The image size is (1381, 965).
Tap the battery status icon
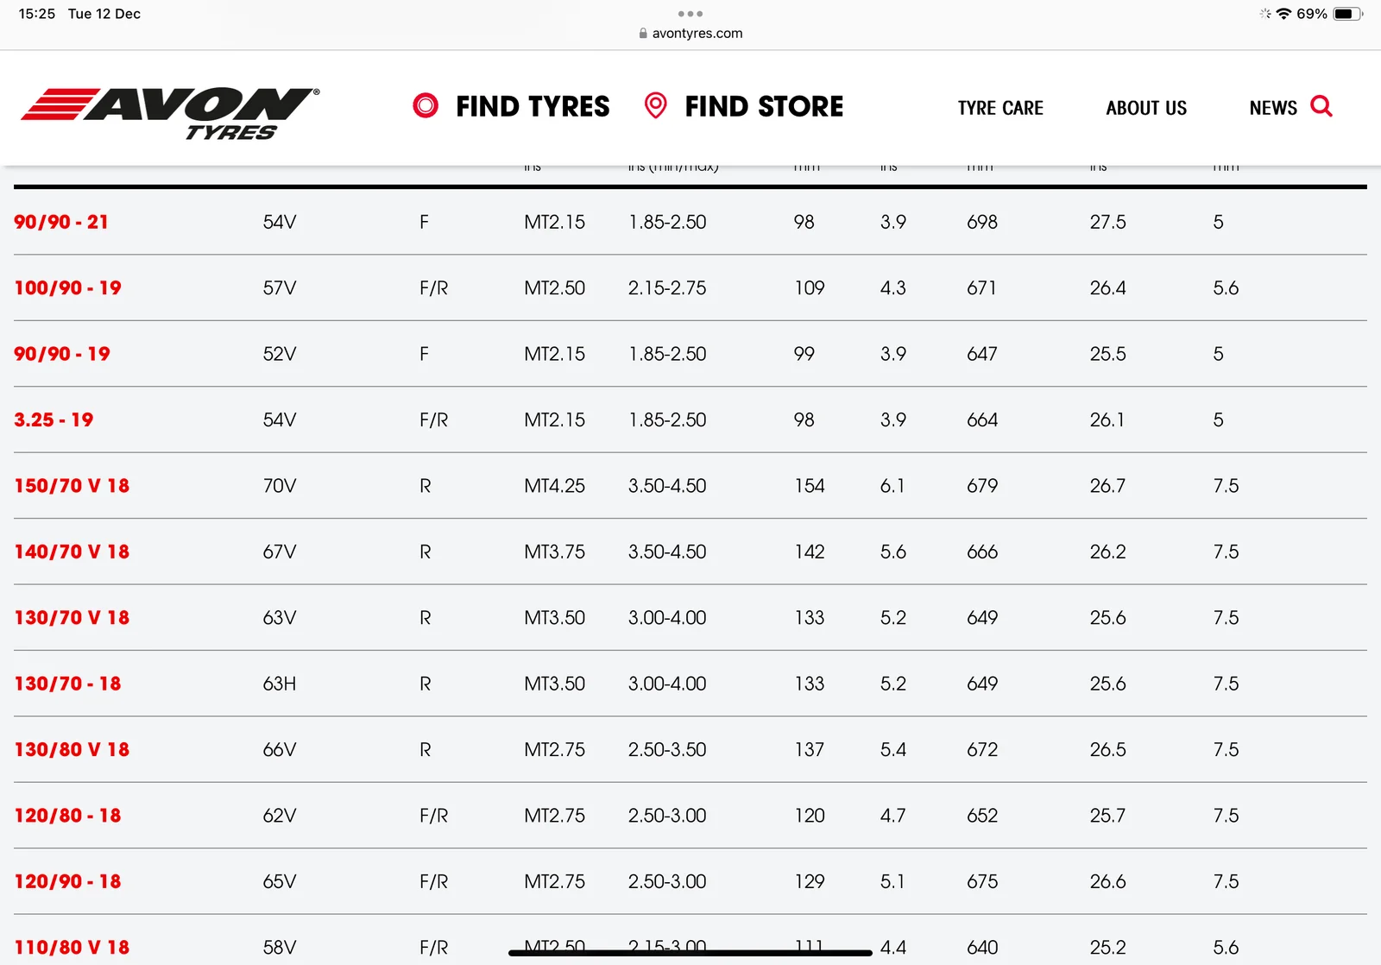[x=1346, y=14]
